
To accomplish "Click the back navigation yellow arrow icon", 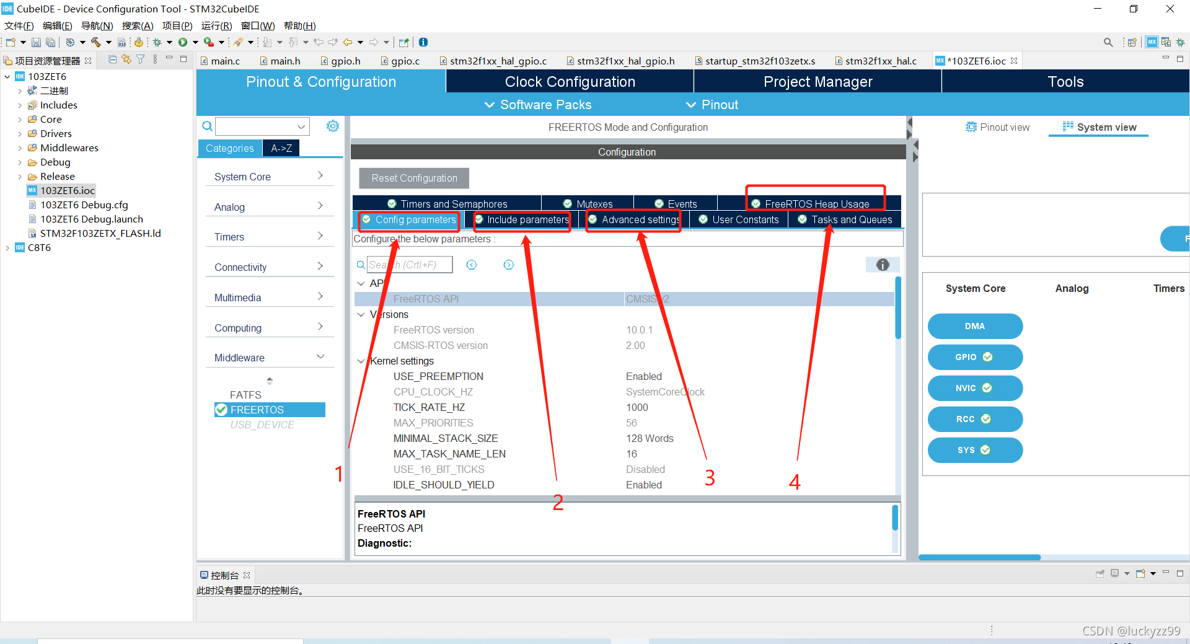I will tap(348, 42).
